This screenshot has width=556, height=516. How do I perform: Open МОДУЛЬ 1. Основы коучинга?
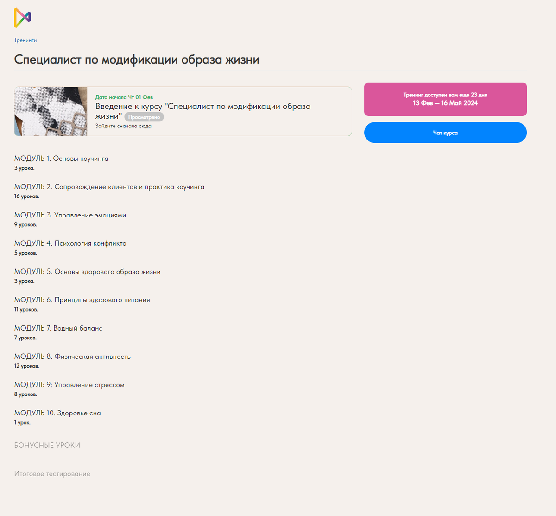(x=61, y=159)
